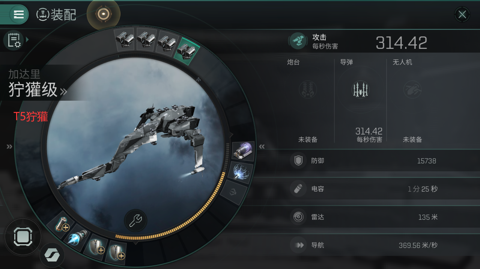Open the glowing orange core icon
This screenshot has height=269, width=480.
coord(103,14)
